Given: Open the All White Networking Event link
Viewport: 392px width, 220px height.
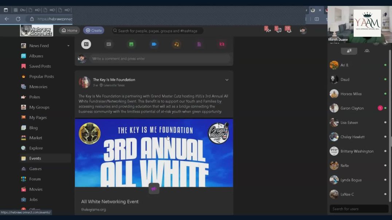Looking at the screenshot, I should click(x=110, y=201).
